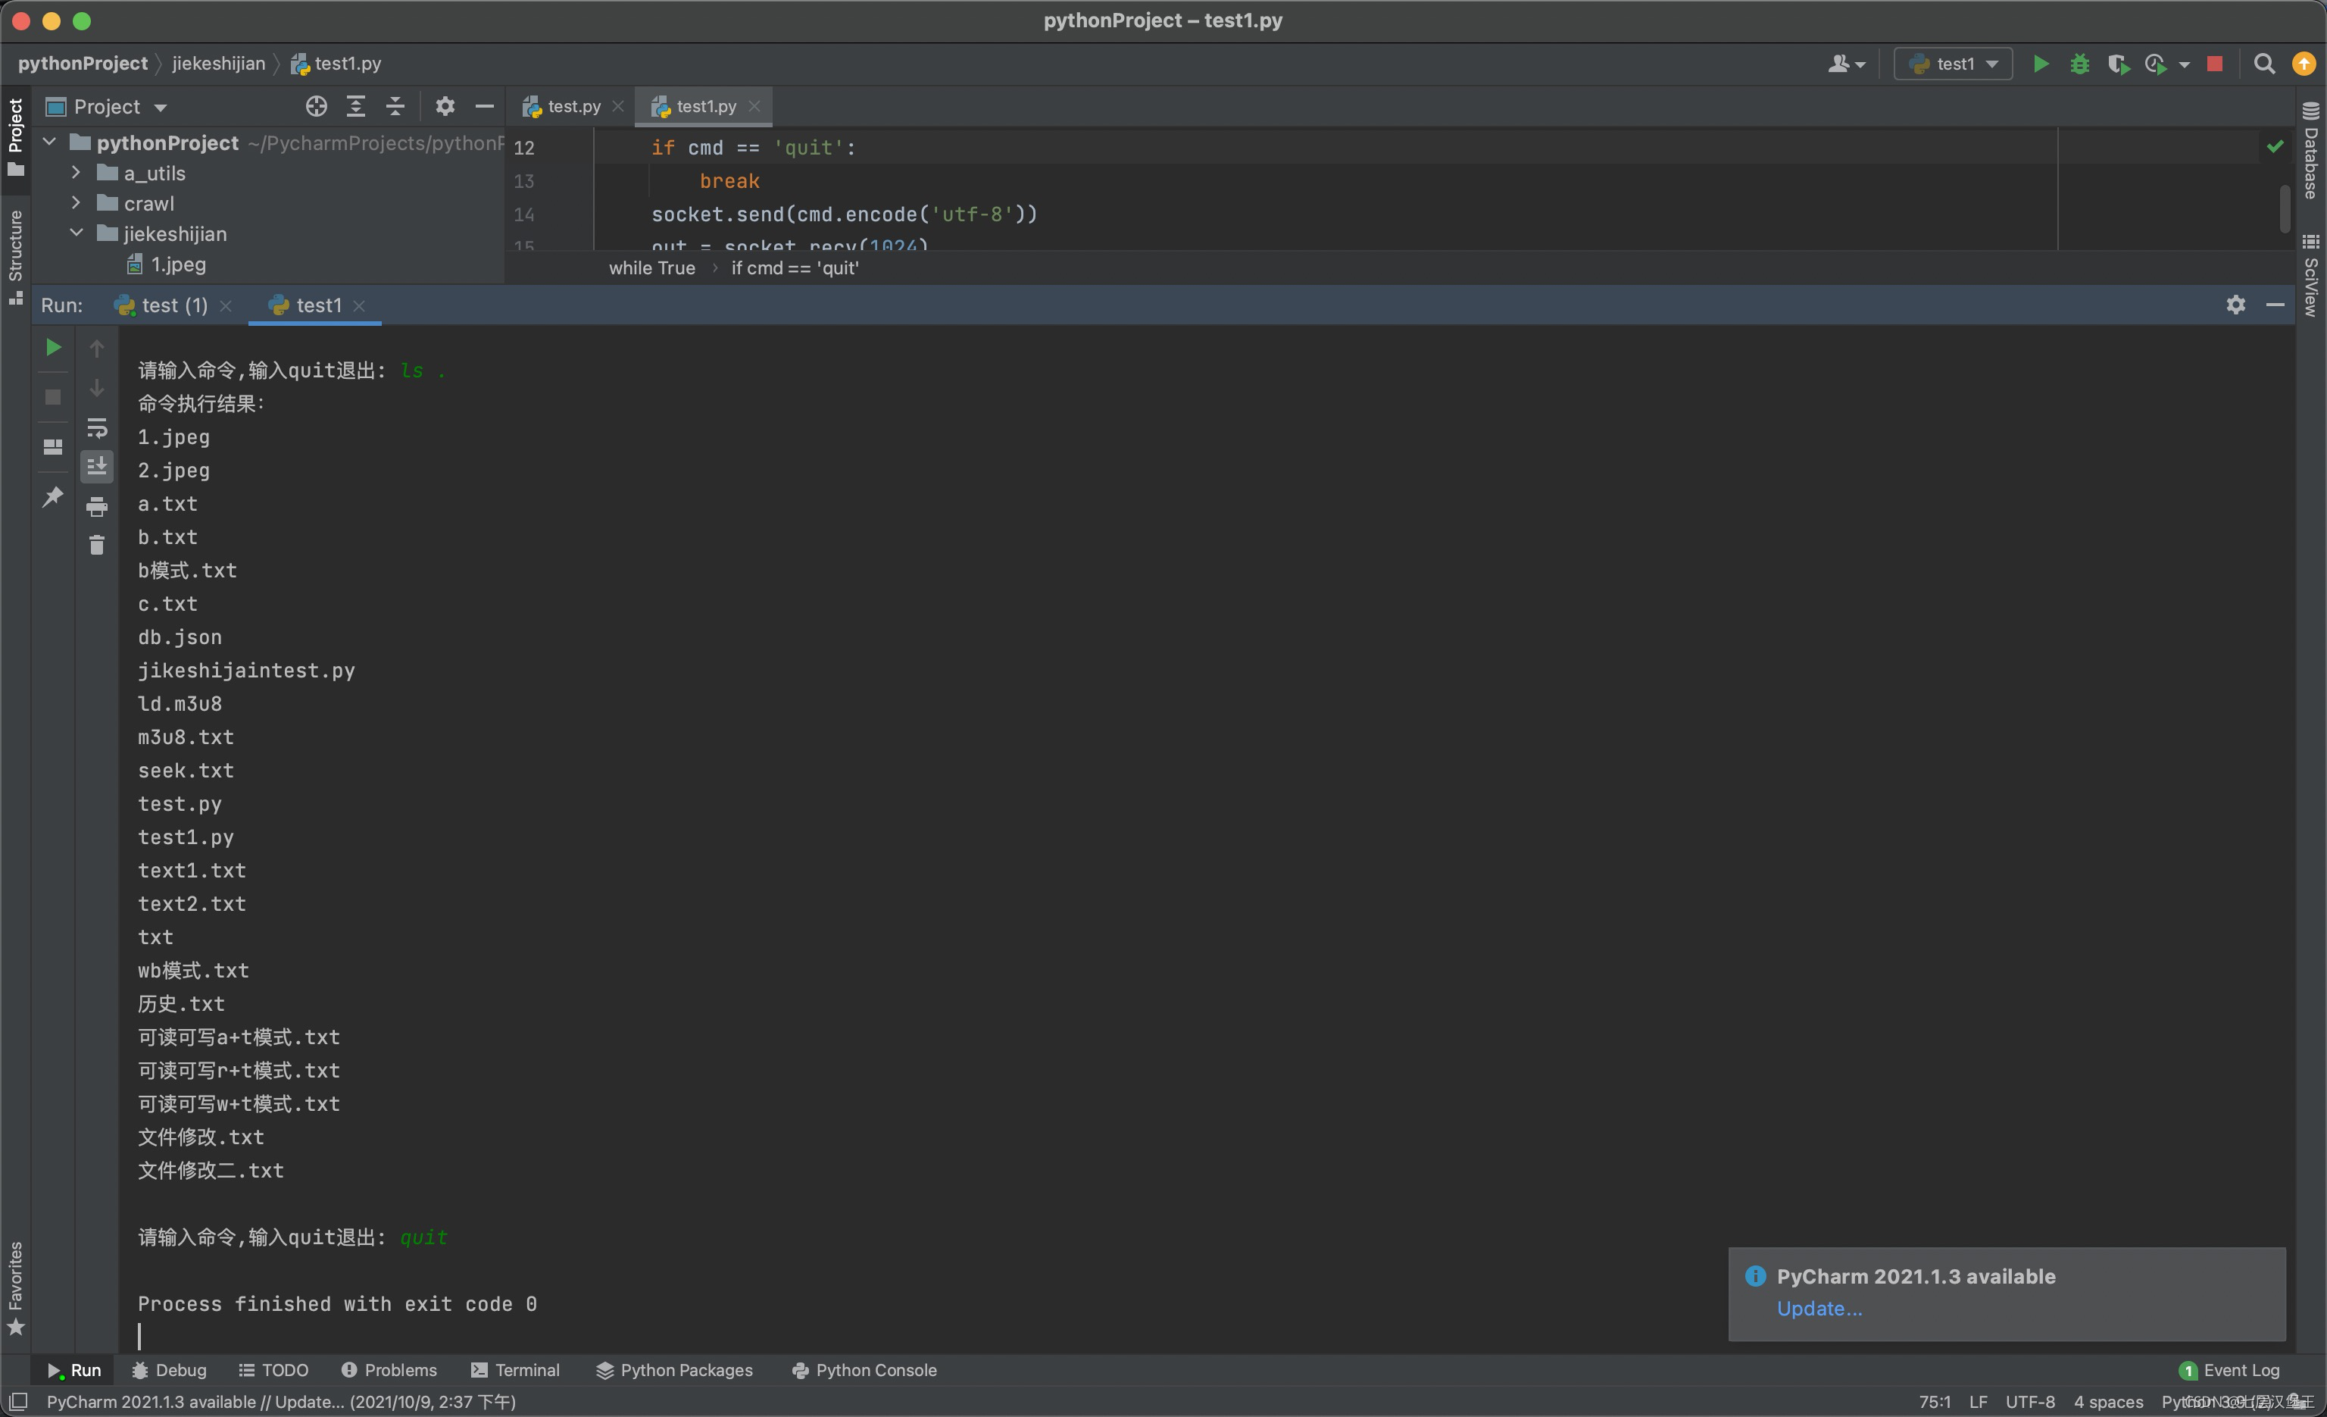Click the 75:1 cursor position indicator
The height and width of the screenshot is (1417, 2327).
point(1934,1402)
